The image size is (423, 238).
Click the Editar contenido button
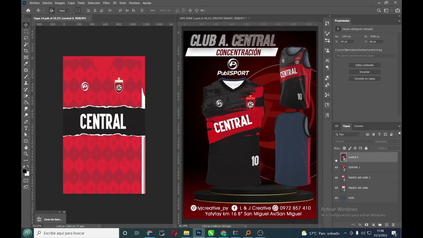pos(365,65)
